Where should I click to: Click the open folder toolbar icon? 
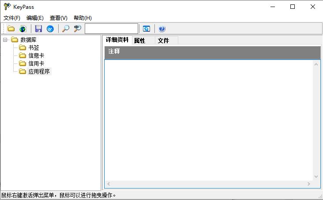pos(11,29)
